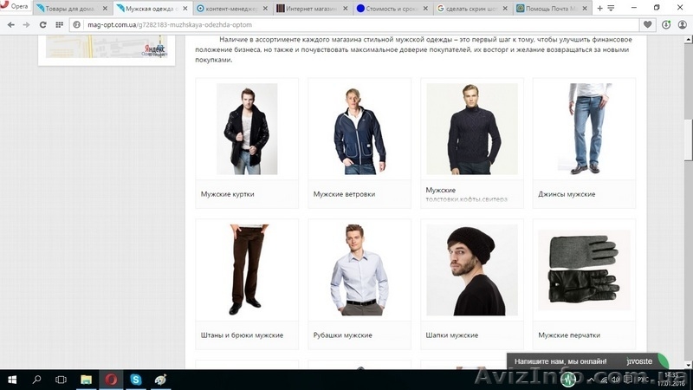The height and width of the screenshot is (390, 693).
Task: Switch to the 'Стоимость и сроки' tab
Action: click(x=392, y=8)
